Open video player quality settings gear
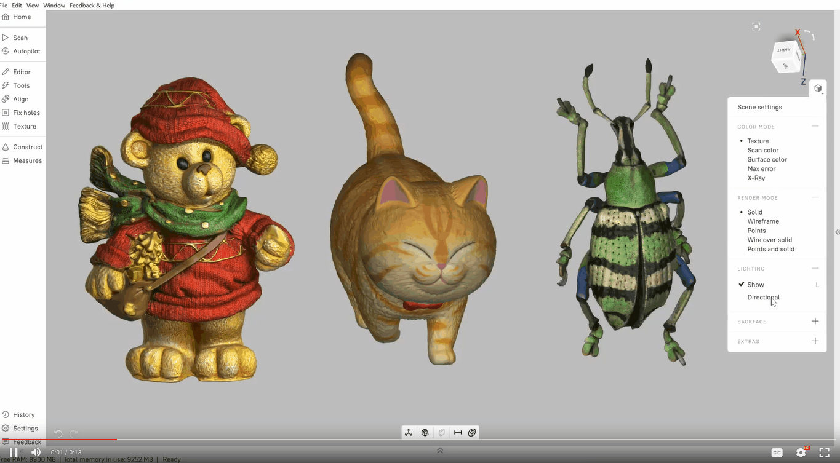840x463 pixels. [x=801, y=453]
